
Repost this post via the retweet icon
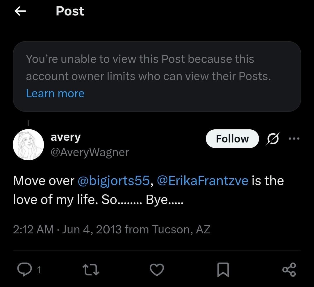click(91, 270)
